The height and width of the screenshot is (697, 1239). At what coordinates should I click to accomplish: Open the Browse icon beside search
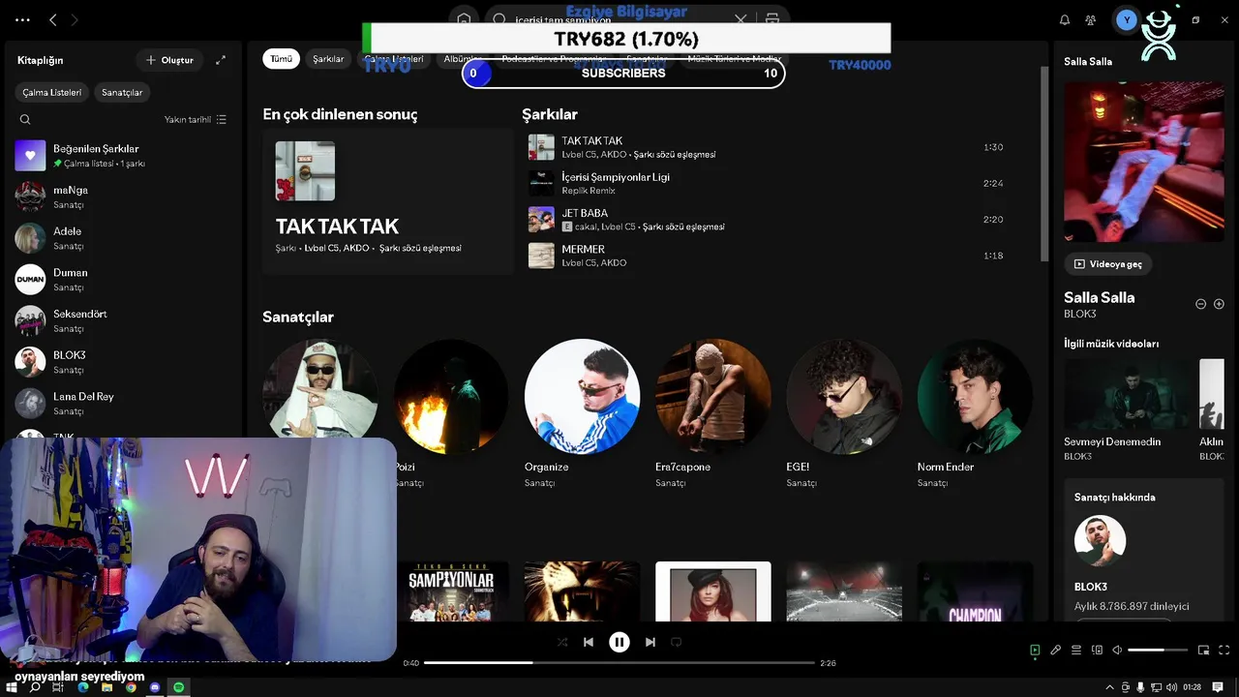click(x=772, y=19)
